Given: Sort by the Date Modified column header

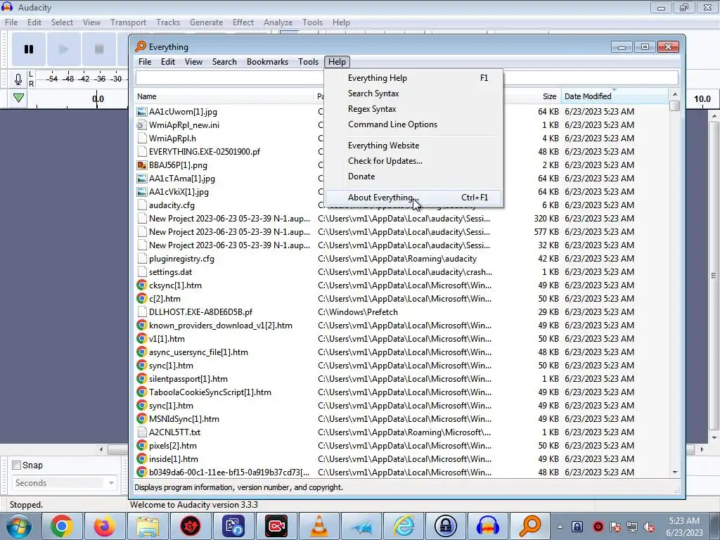Looking at the screenshot, I should 615,96.
